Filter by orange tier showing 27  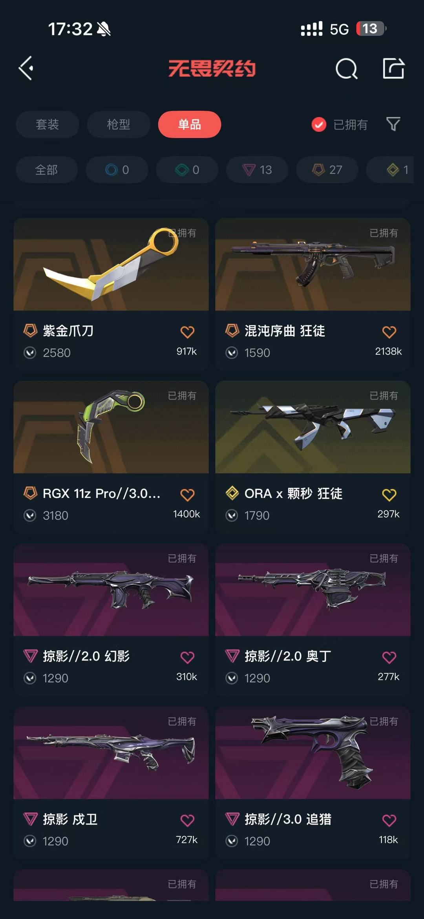327,170
